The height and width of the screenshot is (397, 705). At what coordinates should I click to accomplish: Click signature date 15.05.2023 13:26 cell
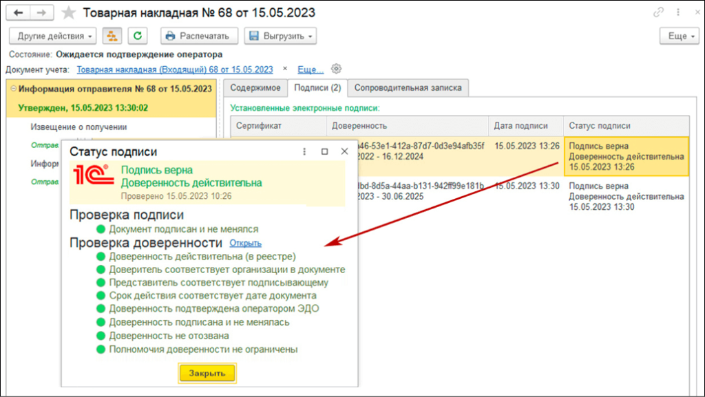click(527, 146)
